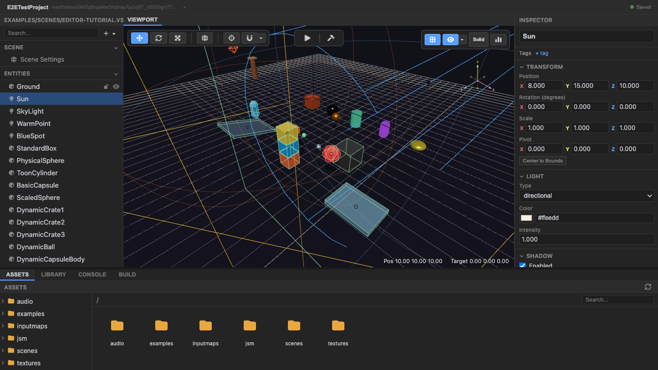This screenshot has width=658, height=370.
Task: Toggle the shadow Enabled checkbox
Action: pyautogui.click(x=523, y=266)
